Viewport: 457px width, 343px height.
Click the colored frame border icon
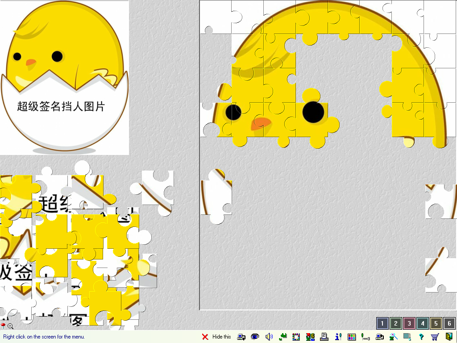296,337
